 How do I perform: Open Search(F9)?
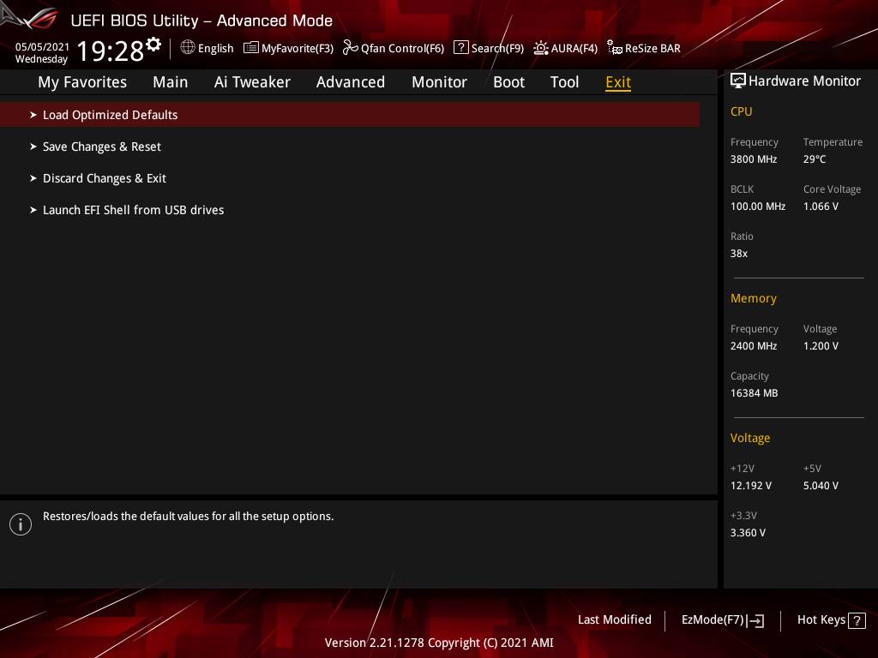tap(497, 49)
